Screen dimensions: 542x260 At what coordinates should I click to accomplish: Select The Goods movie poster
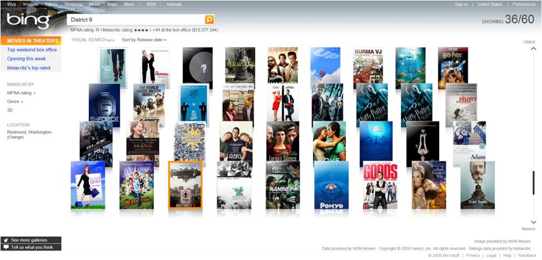tap(380, 185)
